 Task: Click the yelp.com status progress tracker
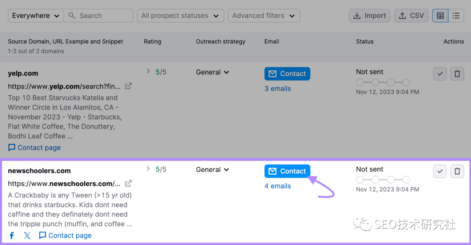click(383, 82)
